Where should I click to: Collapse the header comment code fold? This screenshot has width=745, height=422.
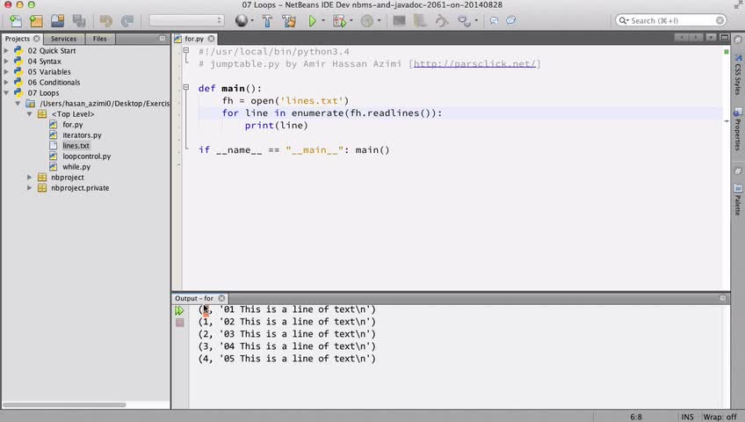186,50
